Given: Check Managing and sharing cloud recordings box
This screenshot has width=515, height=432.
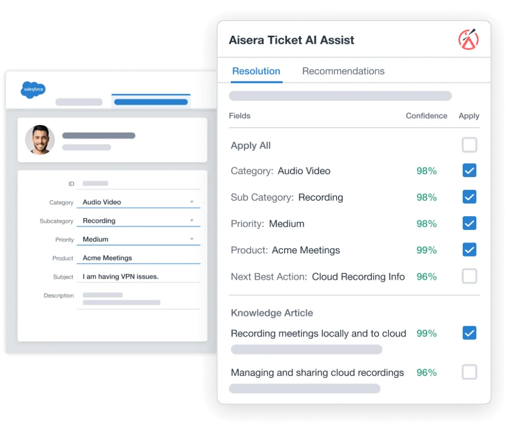Looking at the screenshot, I should click(469, 372).
